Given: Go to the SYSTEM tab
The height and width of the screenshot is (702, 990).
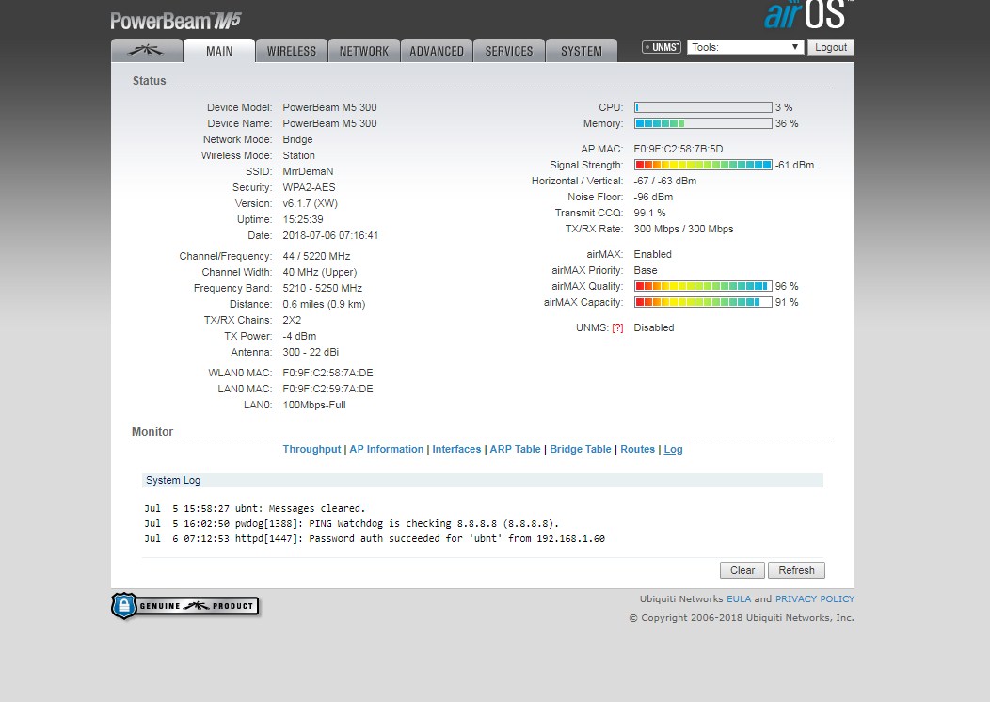Looking at the screenshot, I should [x=581, y=51].
